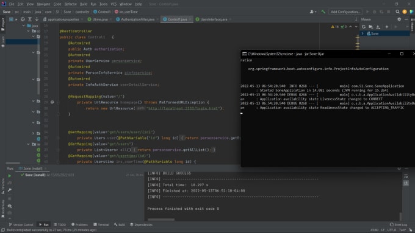Toggle Structure tool window stripe button
415x233 pixels.
[3, 186]
